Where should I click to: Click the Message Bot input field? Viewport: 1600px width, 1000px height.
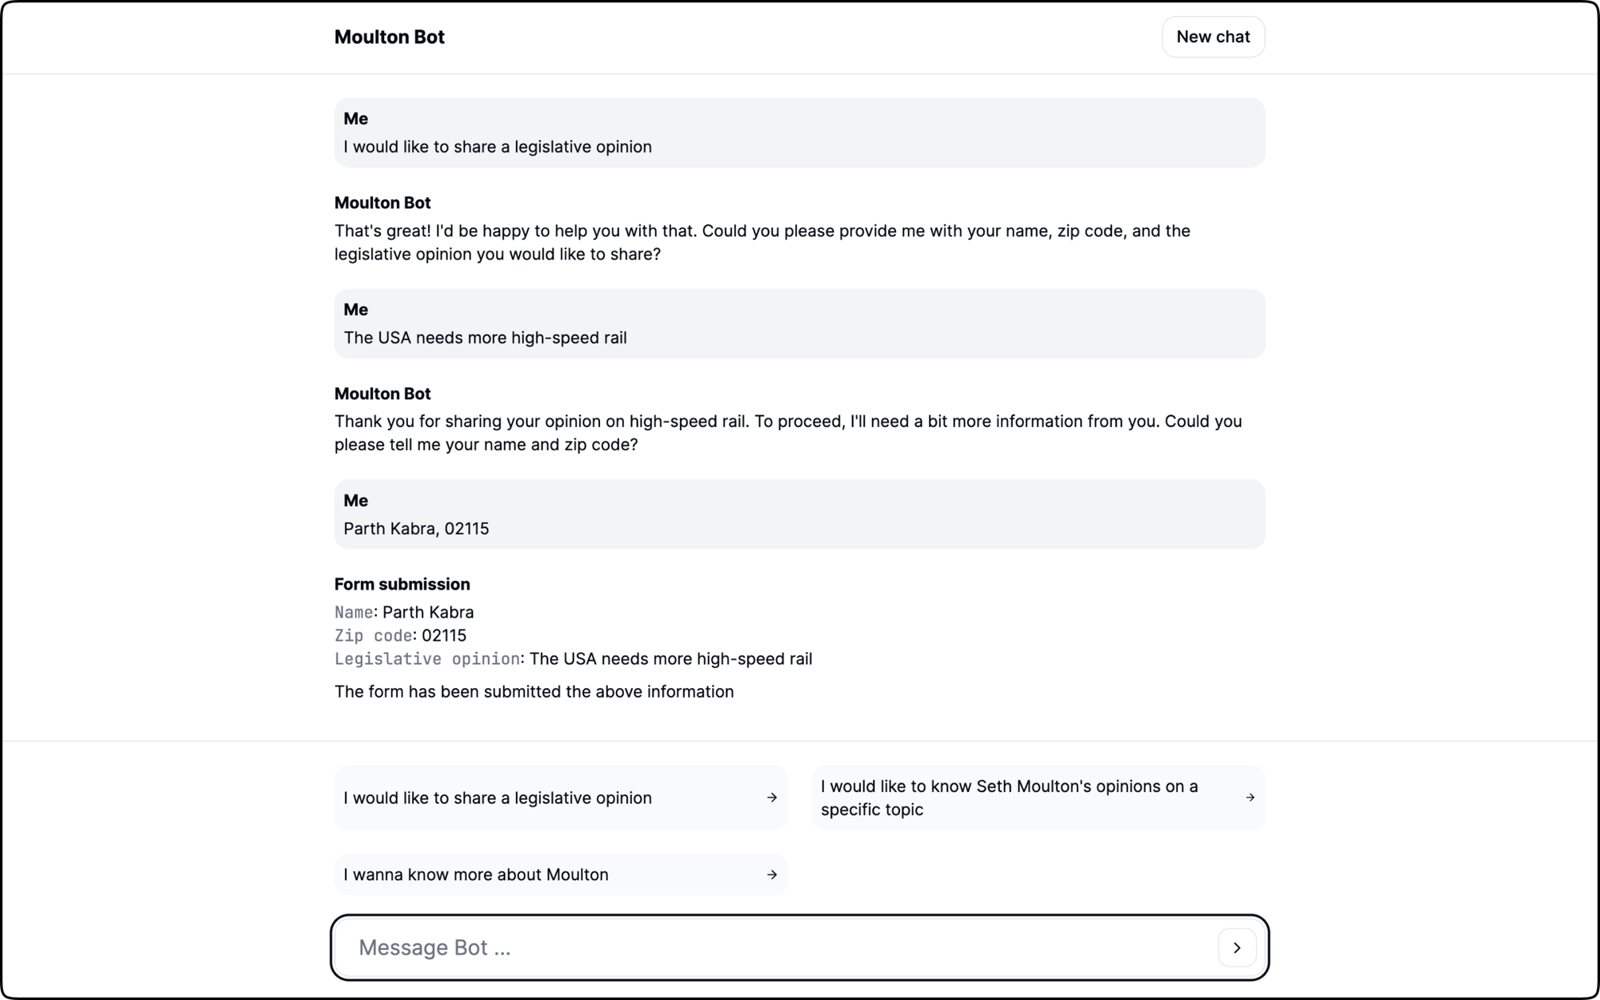tap(720, 947)
